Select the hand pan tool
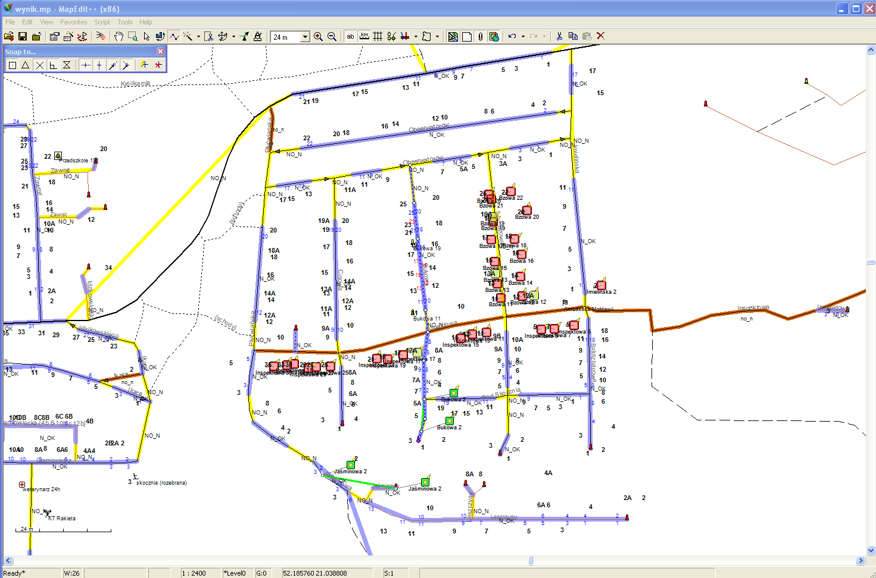 [x=119, y=36]
